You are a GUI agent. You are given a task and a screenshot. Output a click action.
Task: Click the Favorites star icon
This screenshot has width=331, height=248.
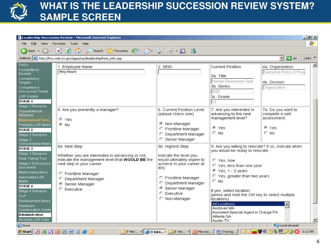click(110, 51)
